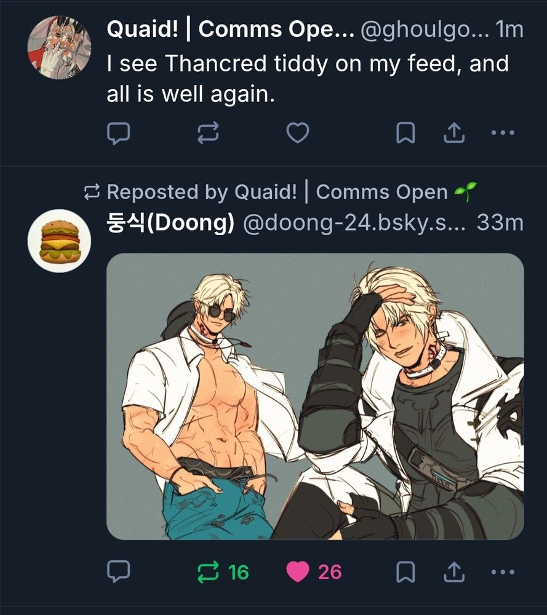Open the @doong-24.bsky.s... handle
Viewport: 547px width, 615px height.
click(354, 223)
